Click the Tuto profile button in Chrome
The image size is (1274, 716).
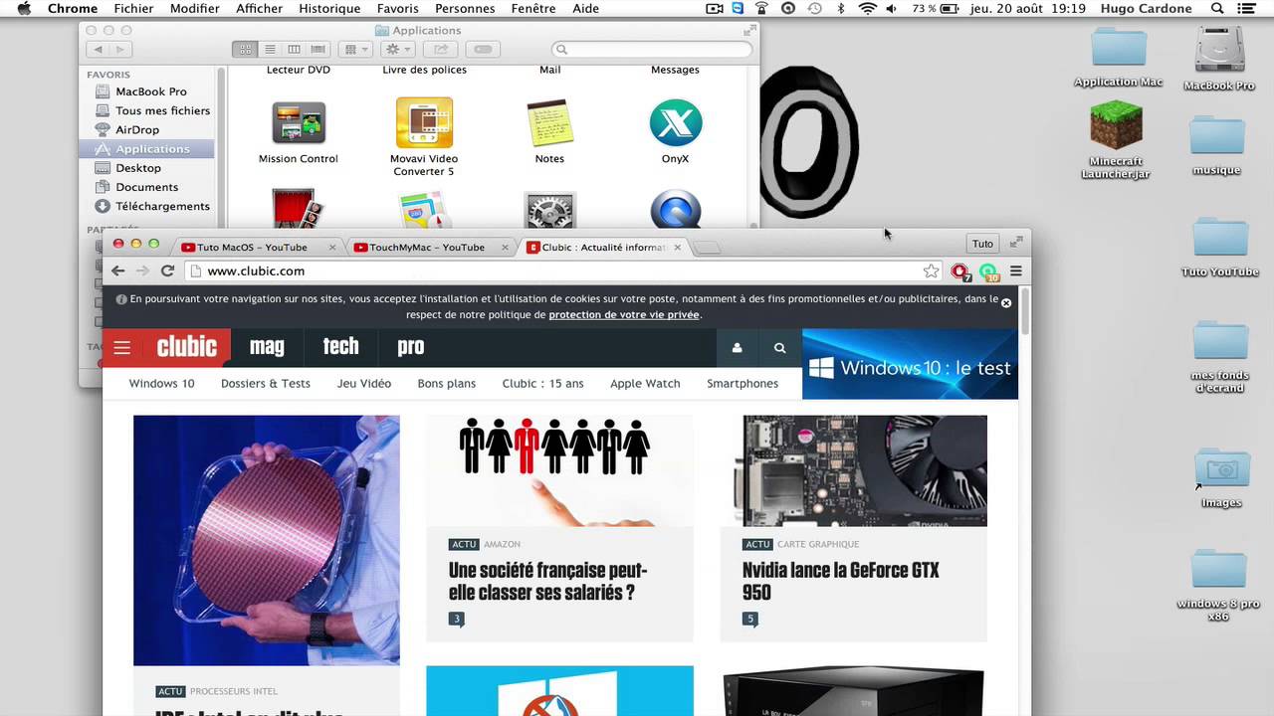[982, 244]
